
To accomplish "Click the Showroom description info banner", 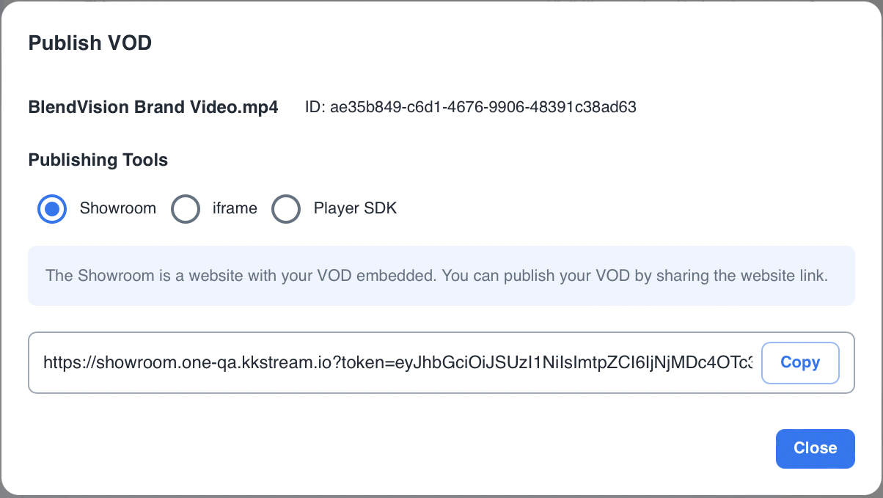I will (x=441, y=276).
